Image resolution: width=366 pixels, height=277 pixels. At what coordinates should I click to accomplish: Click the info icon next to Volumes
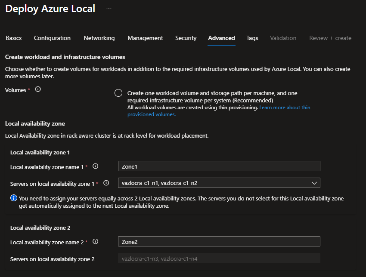pyautogui.click(x=38, y=89)
